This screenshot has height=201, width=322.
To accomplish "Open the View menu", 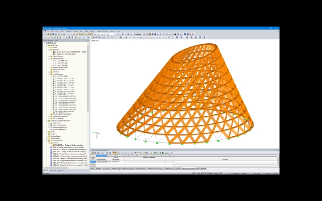I will [x=57, y=31].
